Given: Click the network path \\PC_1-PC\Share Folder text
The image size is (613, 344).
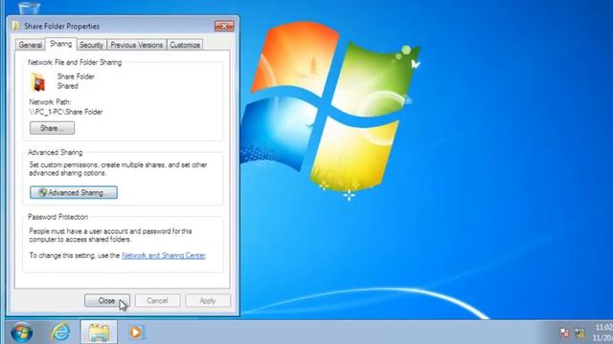Looking at the screenshot, I should (x=66, y=112).
